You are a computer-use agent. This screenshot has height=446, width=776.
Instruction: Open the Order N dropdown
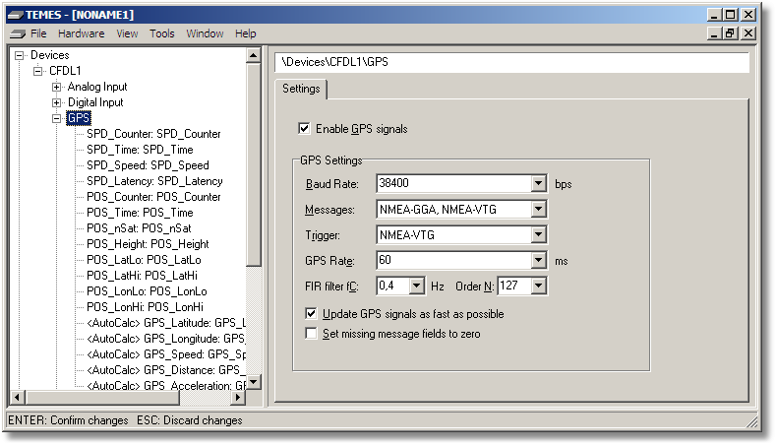point(538,286)
